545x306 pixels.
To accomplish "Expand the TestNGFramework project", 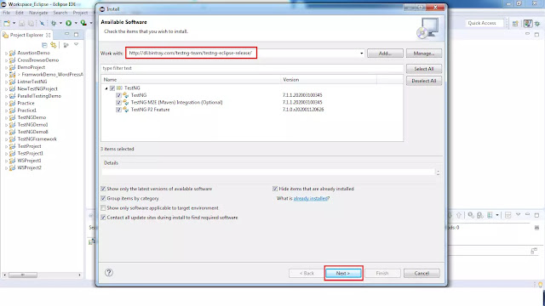I will click(6, 139).
